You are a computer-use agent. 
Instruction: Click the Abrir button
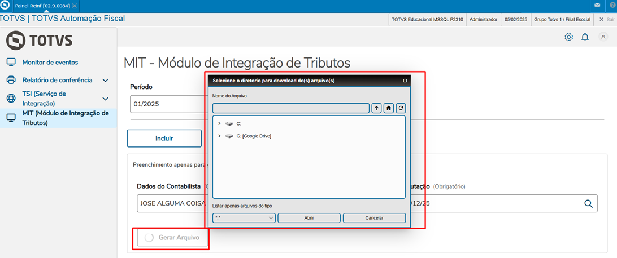pyautogui.click(x=309, y=218)
